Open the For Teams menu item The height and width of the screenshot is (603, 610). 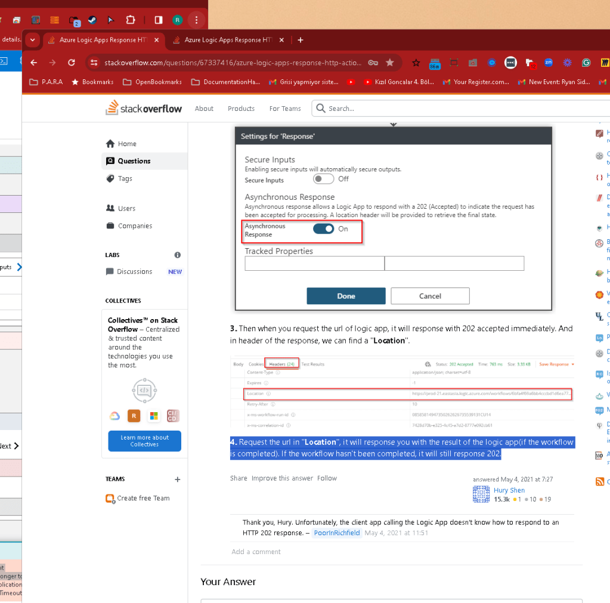285,109
